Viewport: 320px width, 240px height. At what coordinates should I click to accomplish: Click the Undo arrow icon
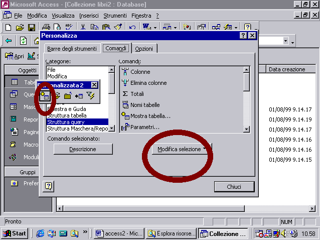click(x=132, y=27)
